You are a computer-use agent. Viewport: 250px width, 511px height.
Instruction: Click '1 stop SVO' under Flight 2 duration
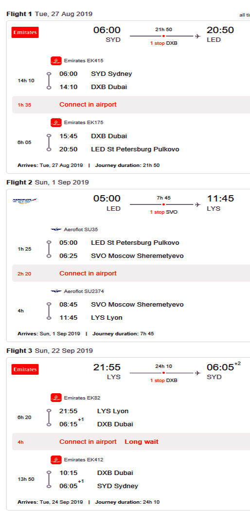coord(164,212)
